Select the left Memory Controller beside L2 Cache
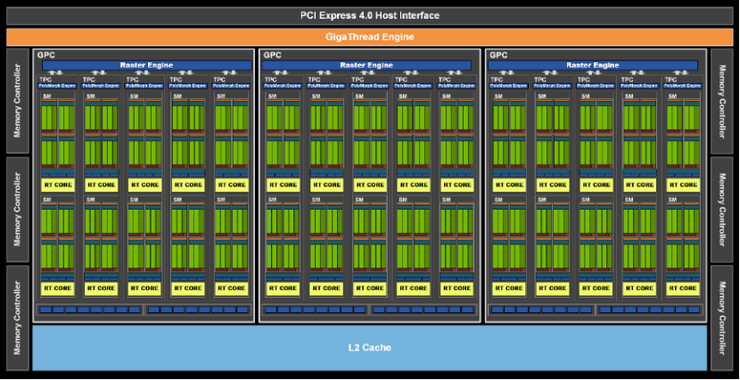This screenshot has width=740, height=380. click(18, 318)
